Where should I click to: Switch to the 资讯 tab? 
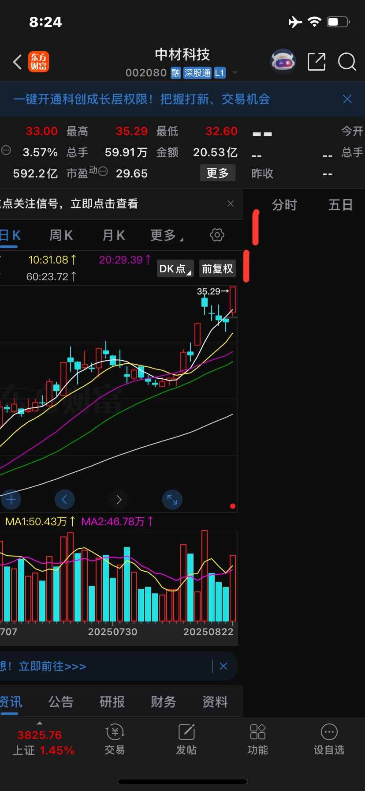tap(10, 702)
